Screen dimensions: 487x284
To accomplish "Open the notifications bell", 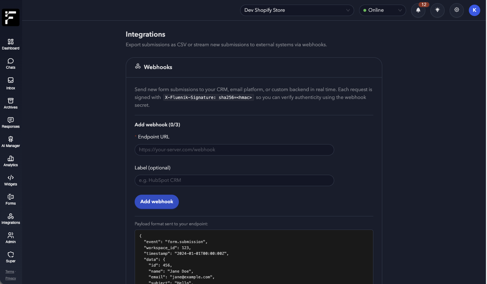I will (x=418, y=10).
